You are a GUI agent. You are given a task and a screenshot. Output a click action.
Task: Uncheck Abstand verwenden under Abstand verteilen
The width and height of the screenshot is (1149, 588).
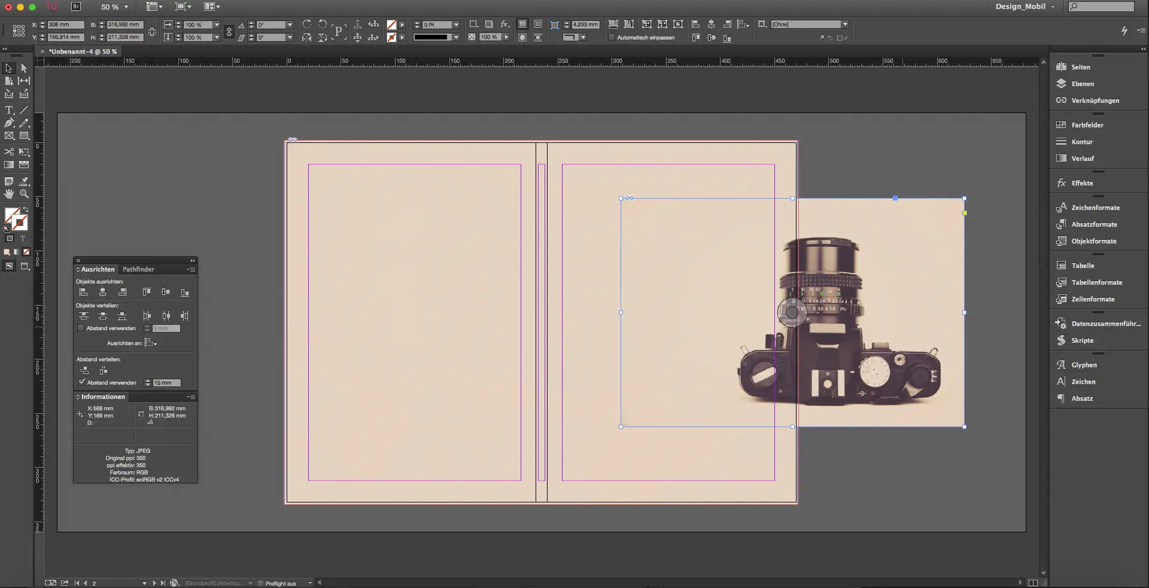click(x=81, y=382)
